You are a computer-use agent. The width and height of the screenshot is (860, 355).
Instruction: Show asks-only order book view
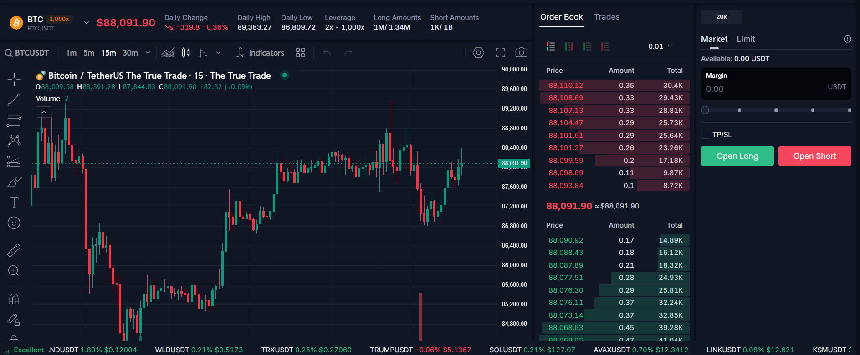click(x=605, y=46)
